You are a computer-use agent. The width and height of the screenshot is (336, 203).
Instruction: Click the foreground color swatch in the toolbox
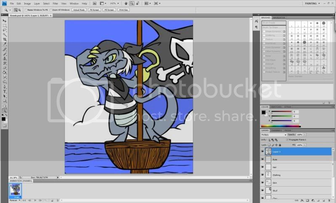[x=4, y=119]
